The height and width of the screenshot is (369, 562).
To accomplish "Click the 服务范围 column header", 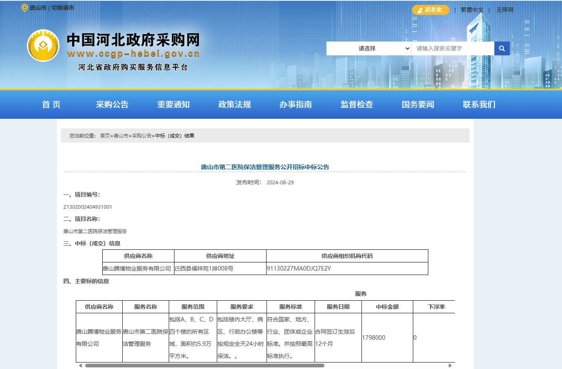I will (x=193, y=307).
